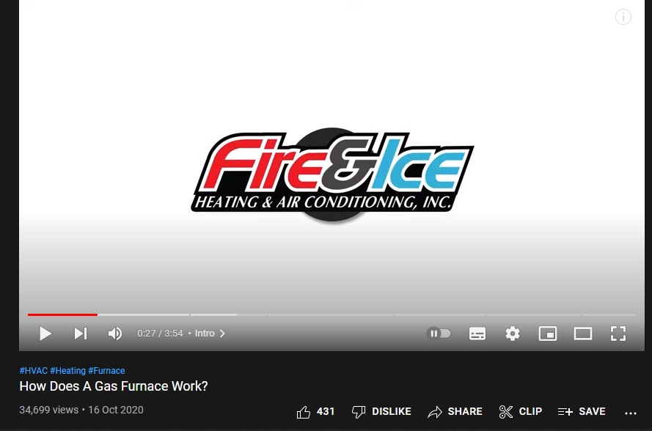Share this video
Image resolution: width=652 pixels, height=431 pixels.
455,411
